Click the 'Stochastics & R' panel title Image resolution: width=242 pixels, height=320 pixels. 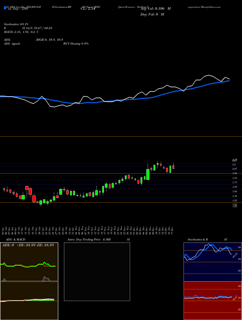[197, 240]
